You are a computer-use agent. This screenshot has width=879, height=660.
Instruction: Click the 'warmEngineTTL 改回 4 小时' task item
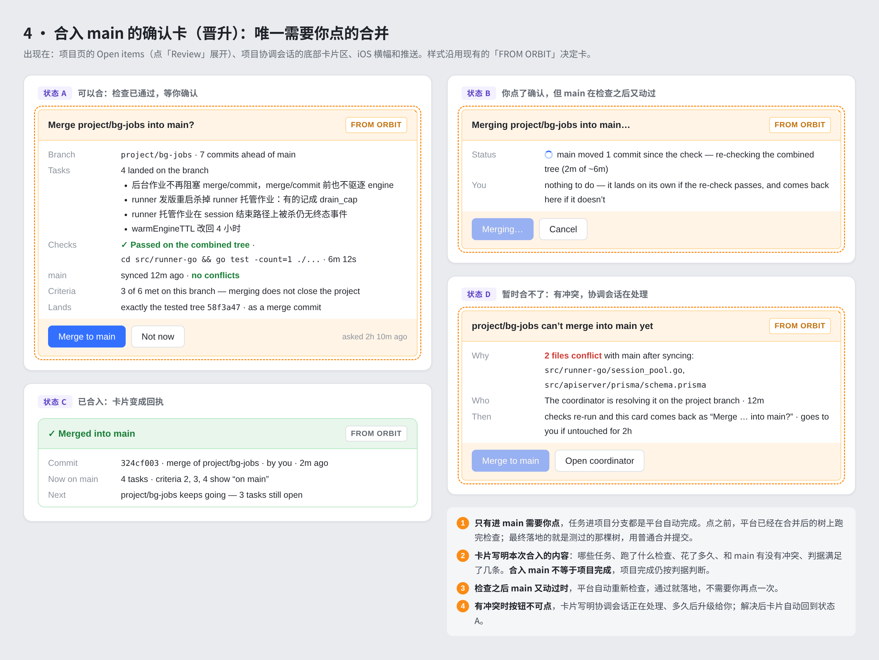(x=186, y=229)
